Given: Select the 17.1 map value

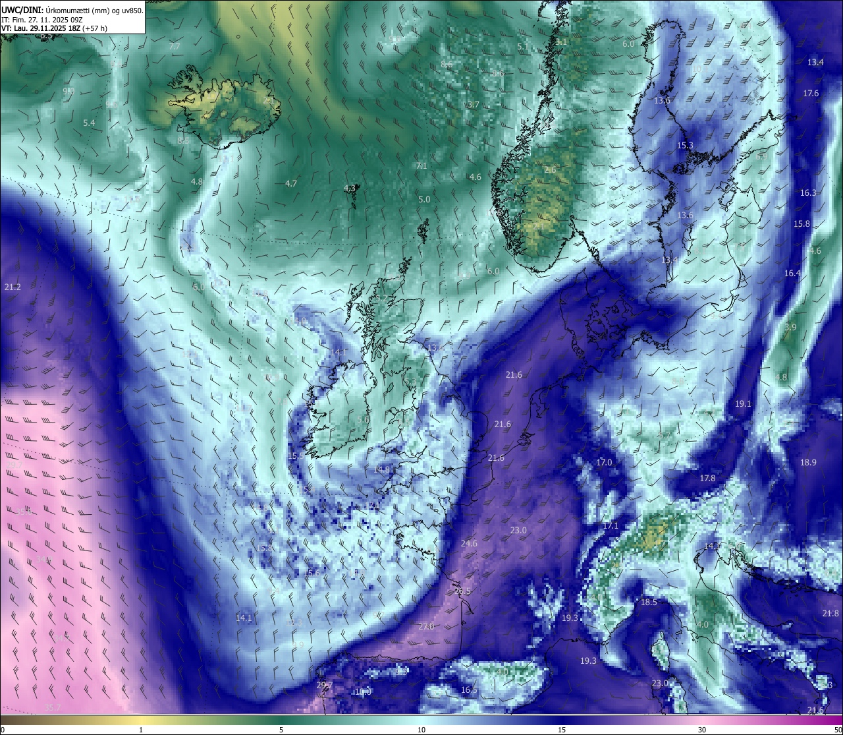Looking at the screenshot, I should click(611, 526).
